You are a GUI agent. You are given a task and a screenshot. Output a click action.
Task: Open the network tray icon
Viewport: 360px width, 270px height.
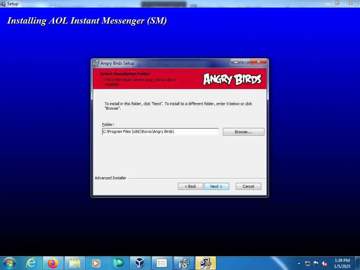[x=307, y=263]
